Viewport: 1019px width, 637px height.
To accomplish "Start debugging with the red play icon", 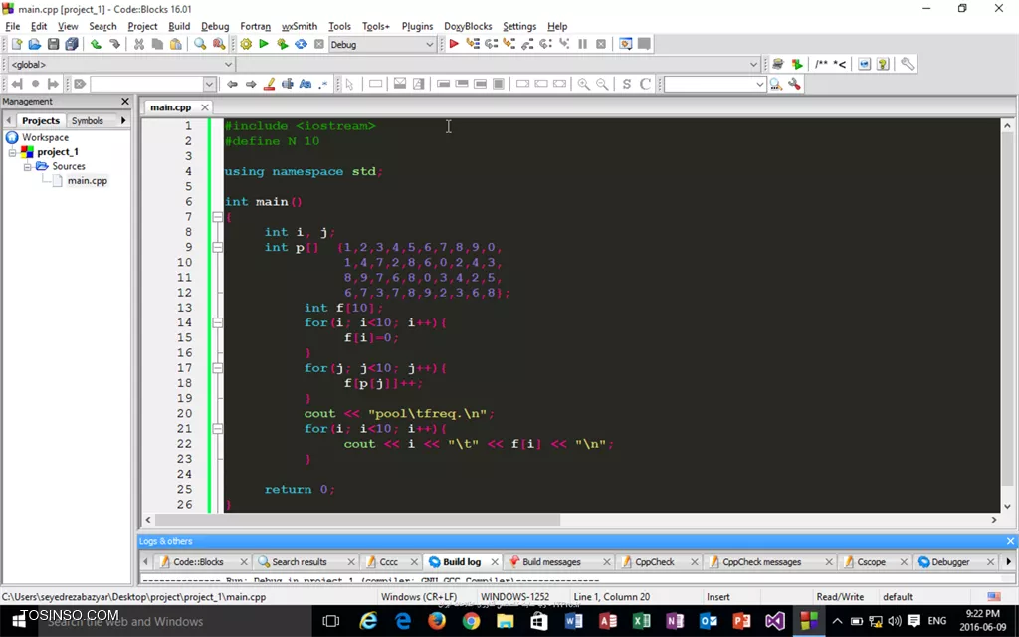I will click(454, 44).
